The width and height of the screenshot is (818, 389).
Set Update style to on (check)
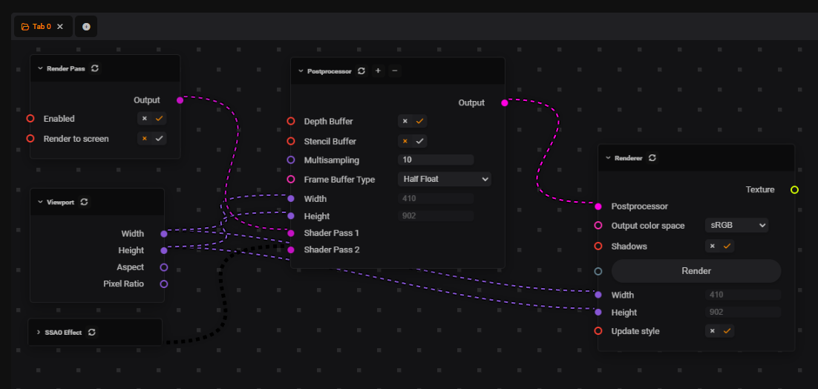click(x=727, y=330)
